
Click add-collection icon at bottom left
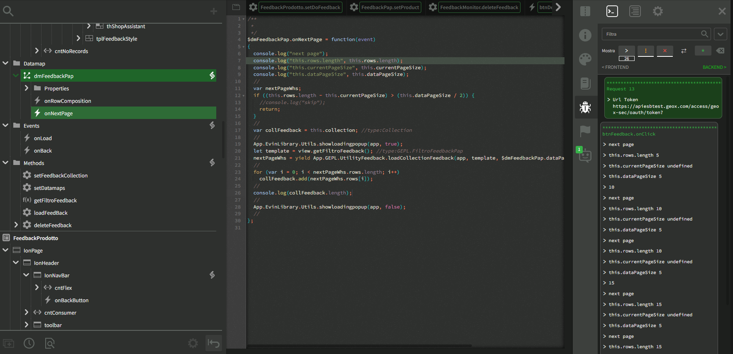point(8,343)
